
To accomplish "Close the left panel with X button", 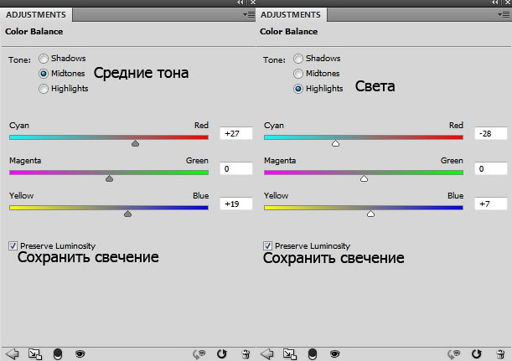I will [253, 3].
